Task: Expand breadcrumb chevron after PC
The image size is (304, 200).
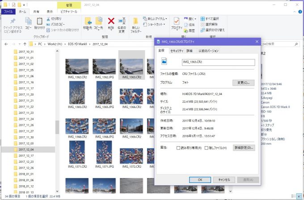Action: click(45, 44)
